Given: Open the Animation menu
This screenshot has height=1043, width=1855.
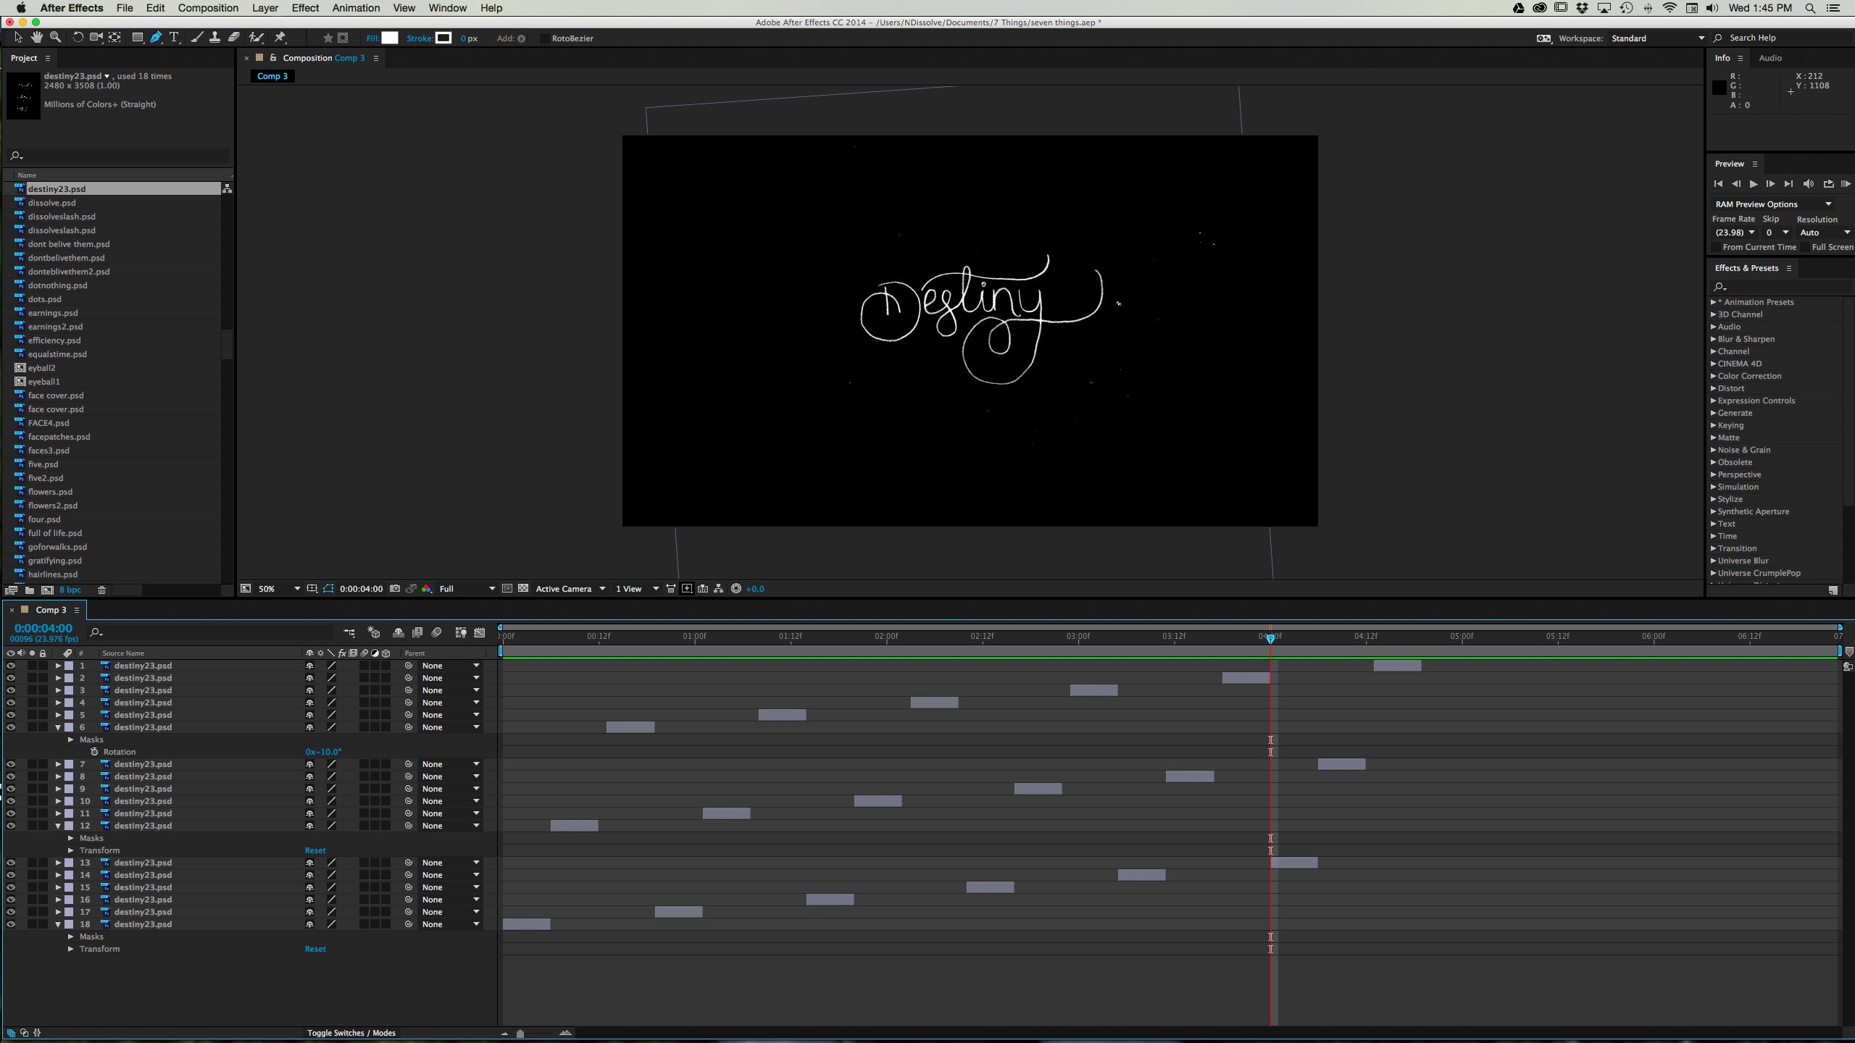Looking at the screenshot, I should pos(356,8).
